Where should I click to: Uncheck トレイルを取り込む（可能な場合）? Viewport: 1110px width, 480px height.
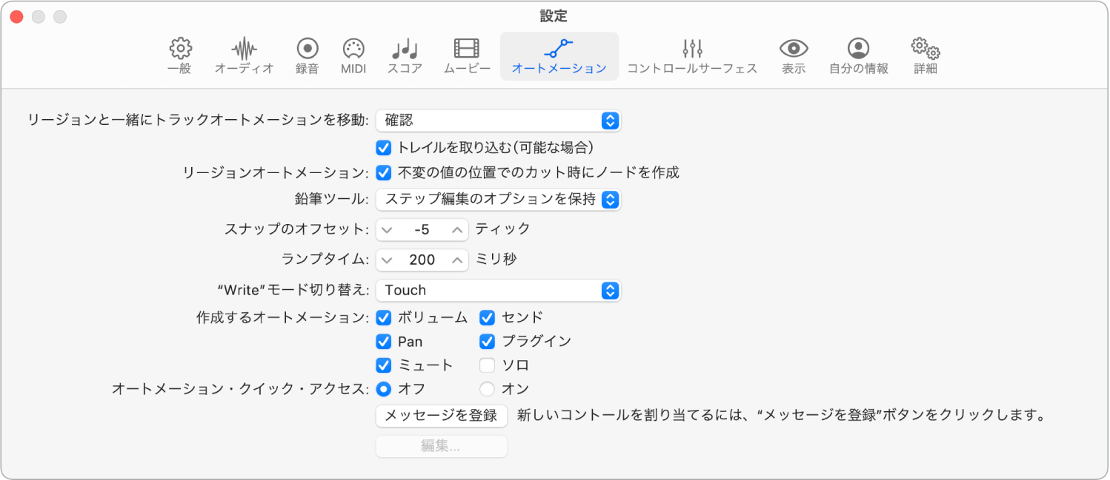click(383, 147)
